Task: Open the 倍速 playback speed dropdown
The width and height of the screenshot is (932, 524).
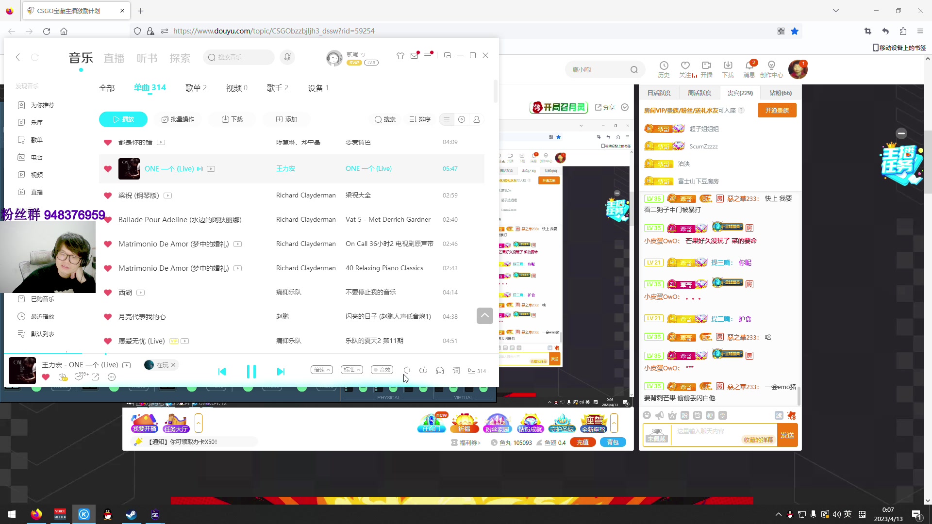Action: pyautogui.click(x=321, y=370)
